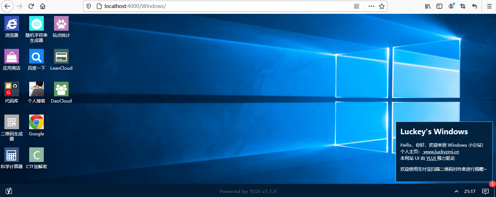Click the taskbar clock 21:17

click(470, 191)
